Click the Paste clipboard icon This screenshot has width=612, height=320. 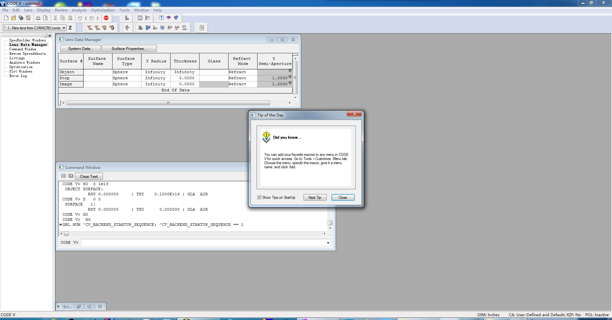click(x=70, y=18)
